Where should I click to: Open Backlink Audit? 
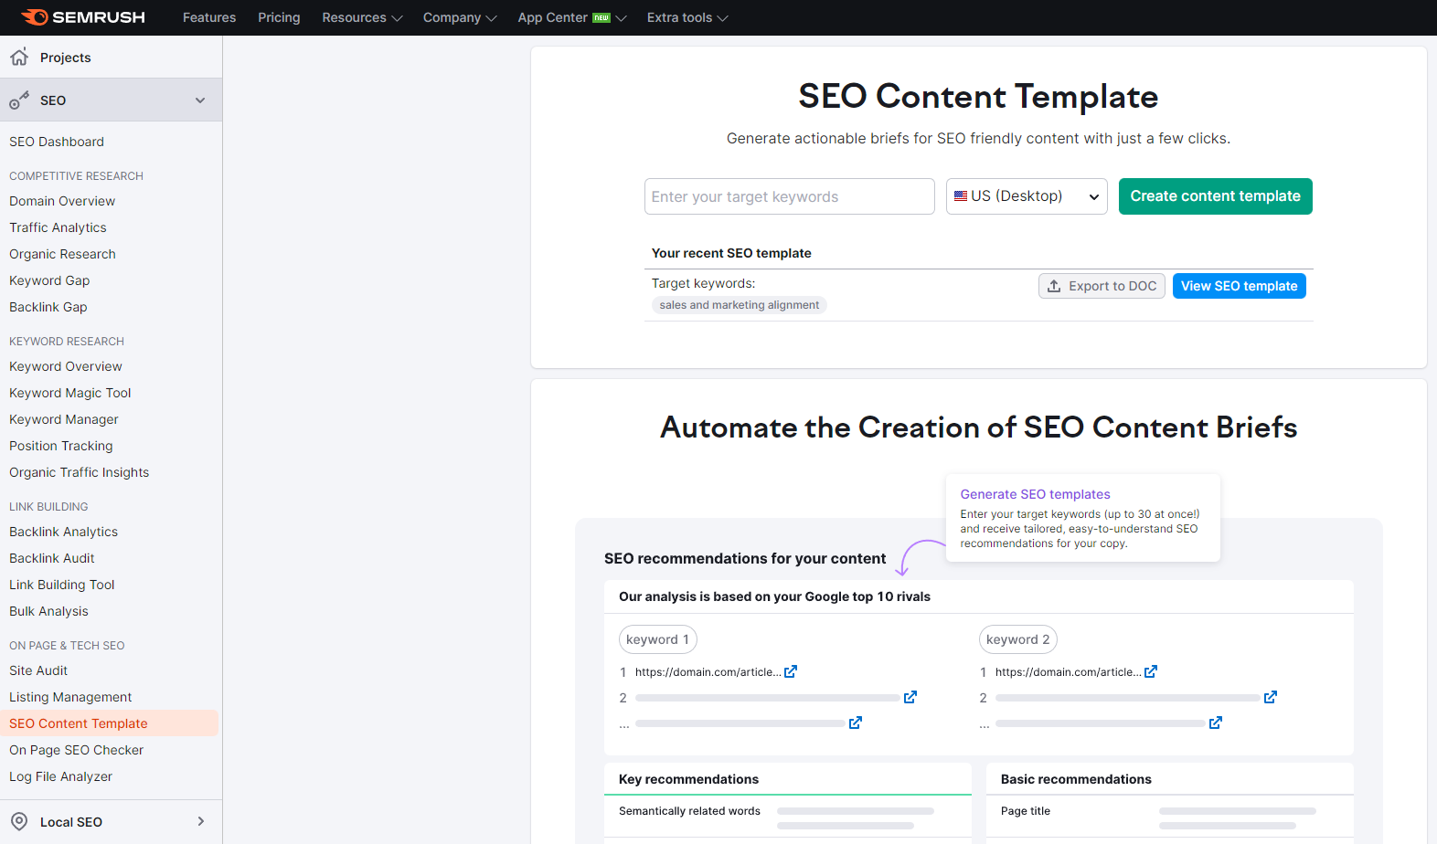click(52, 558)
